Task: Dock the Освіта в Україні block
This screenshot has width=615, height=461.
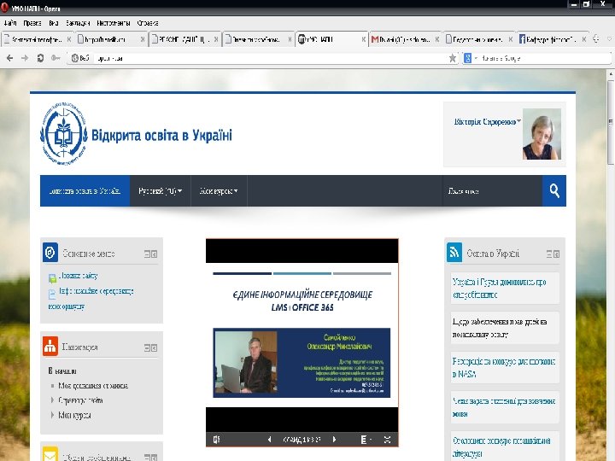Action: [557, 254]
